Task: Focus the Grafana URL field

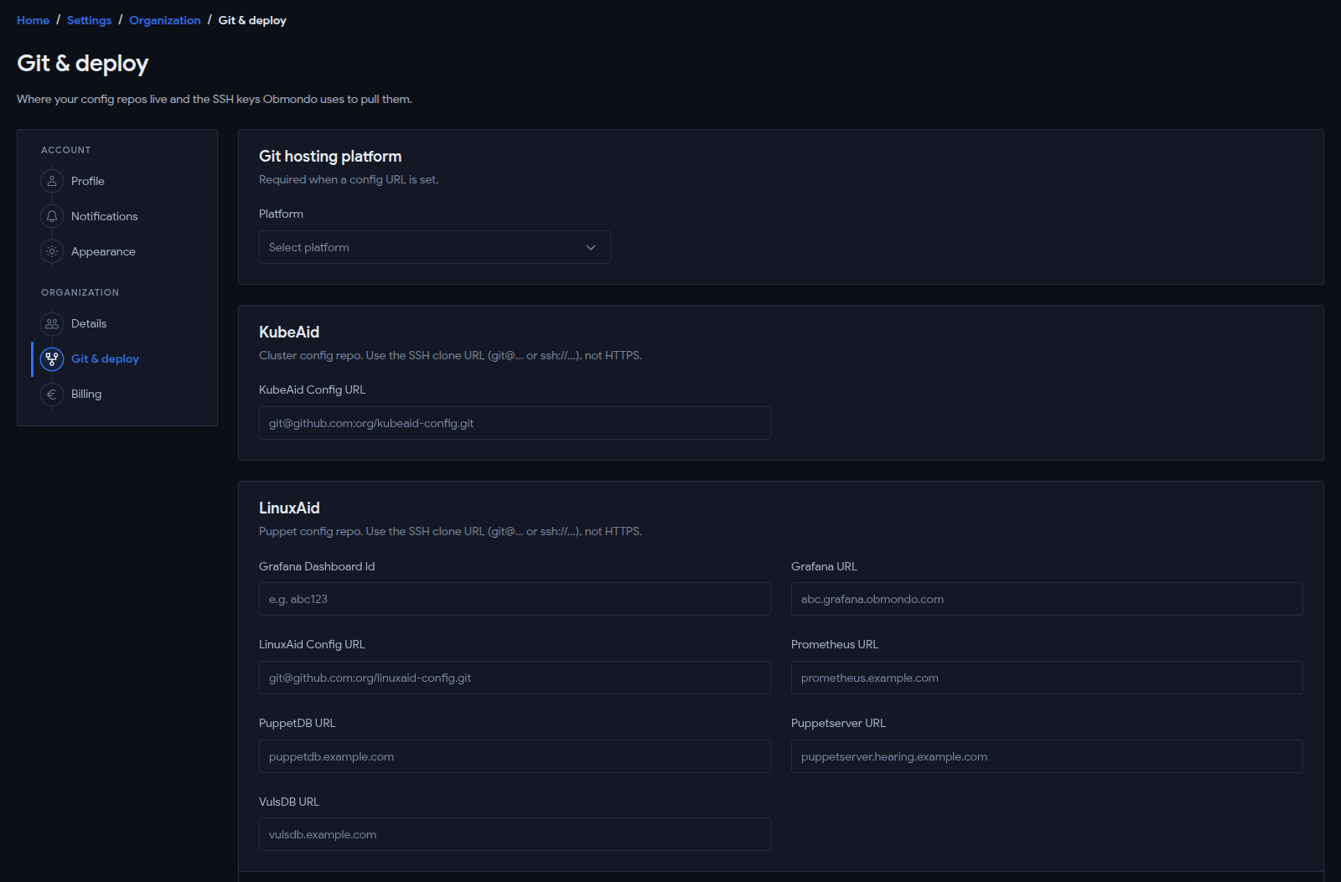Action: click(1047, 599)
